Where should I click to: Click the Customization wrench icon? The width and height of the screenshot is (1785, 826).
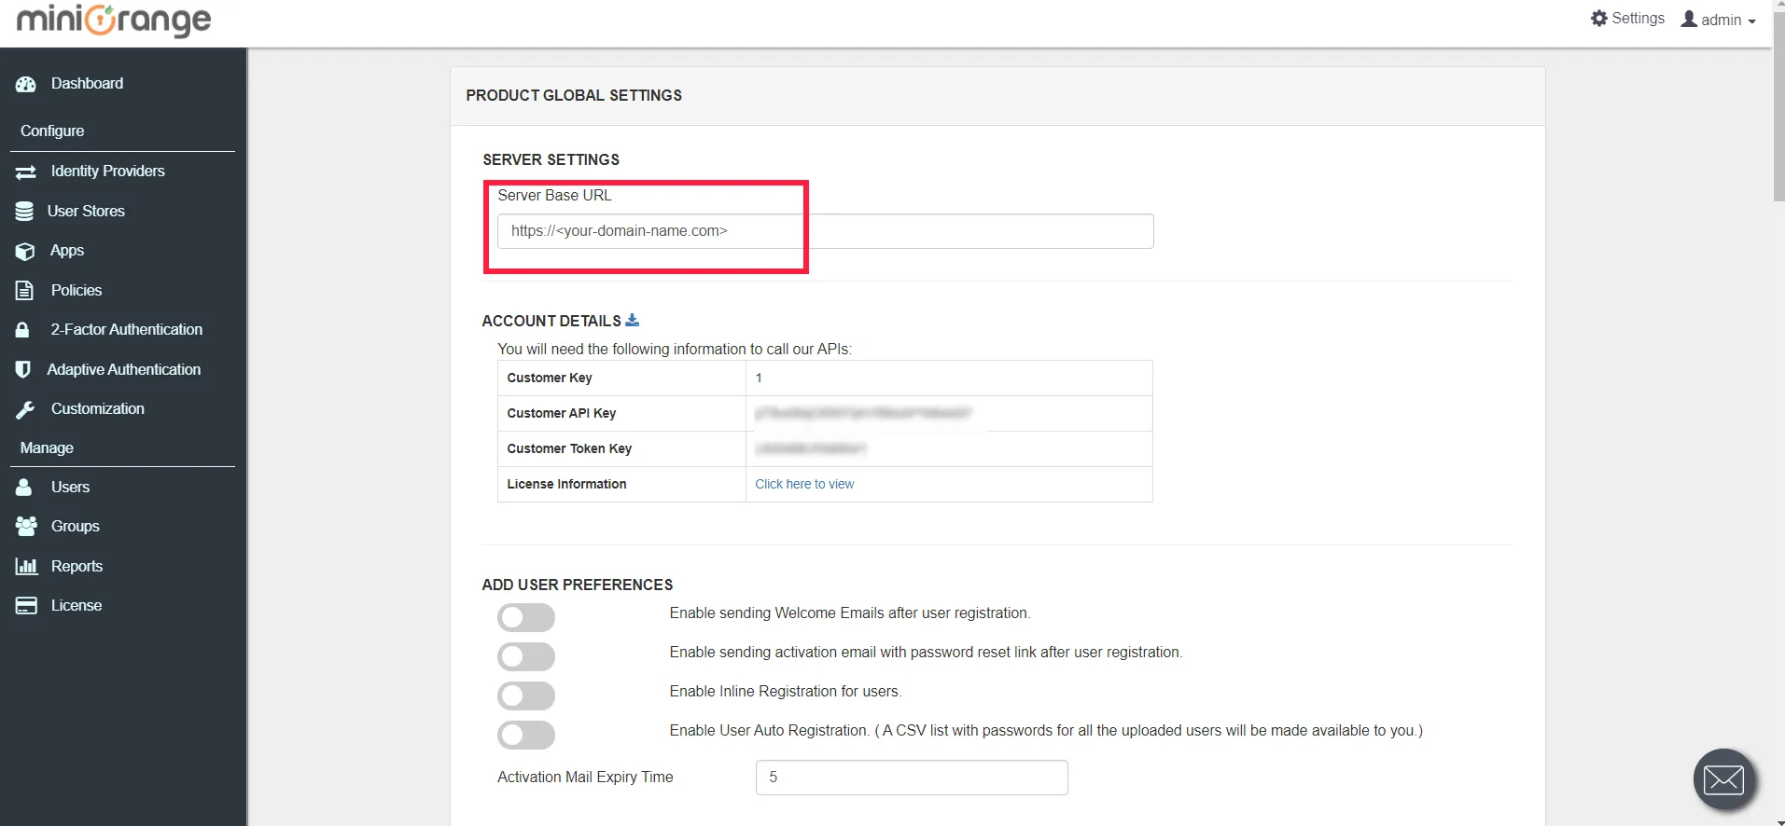(x=25, y=409)
